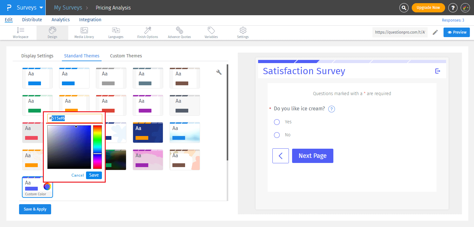Select the Yes radio button
This screenshot has width=474, height=227.
(277, 122)
